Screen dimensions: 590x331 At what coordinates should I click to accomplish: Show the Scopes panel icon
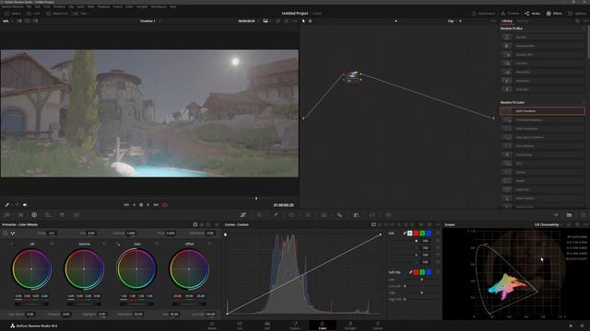570,215
